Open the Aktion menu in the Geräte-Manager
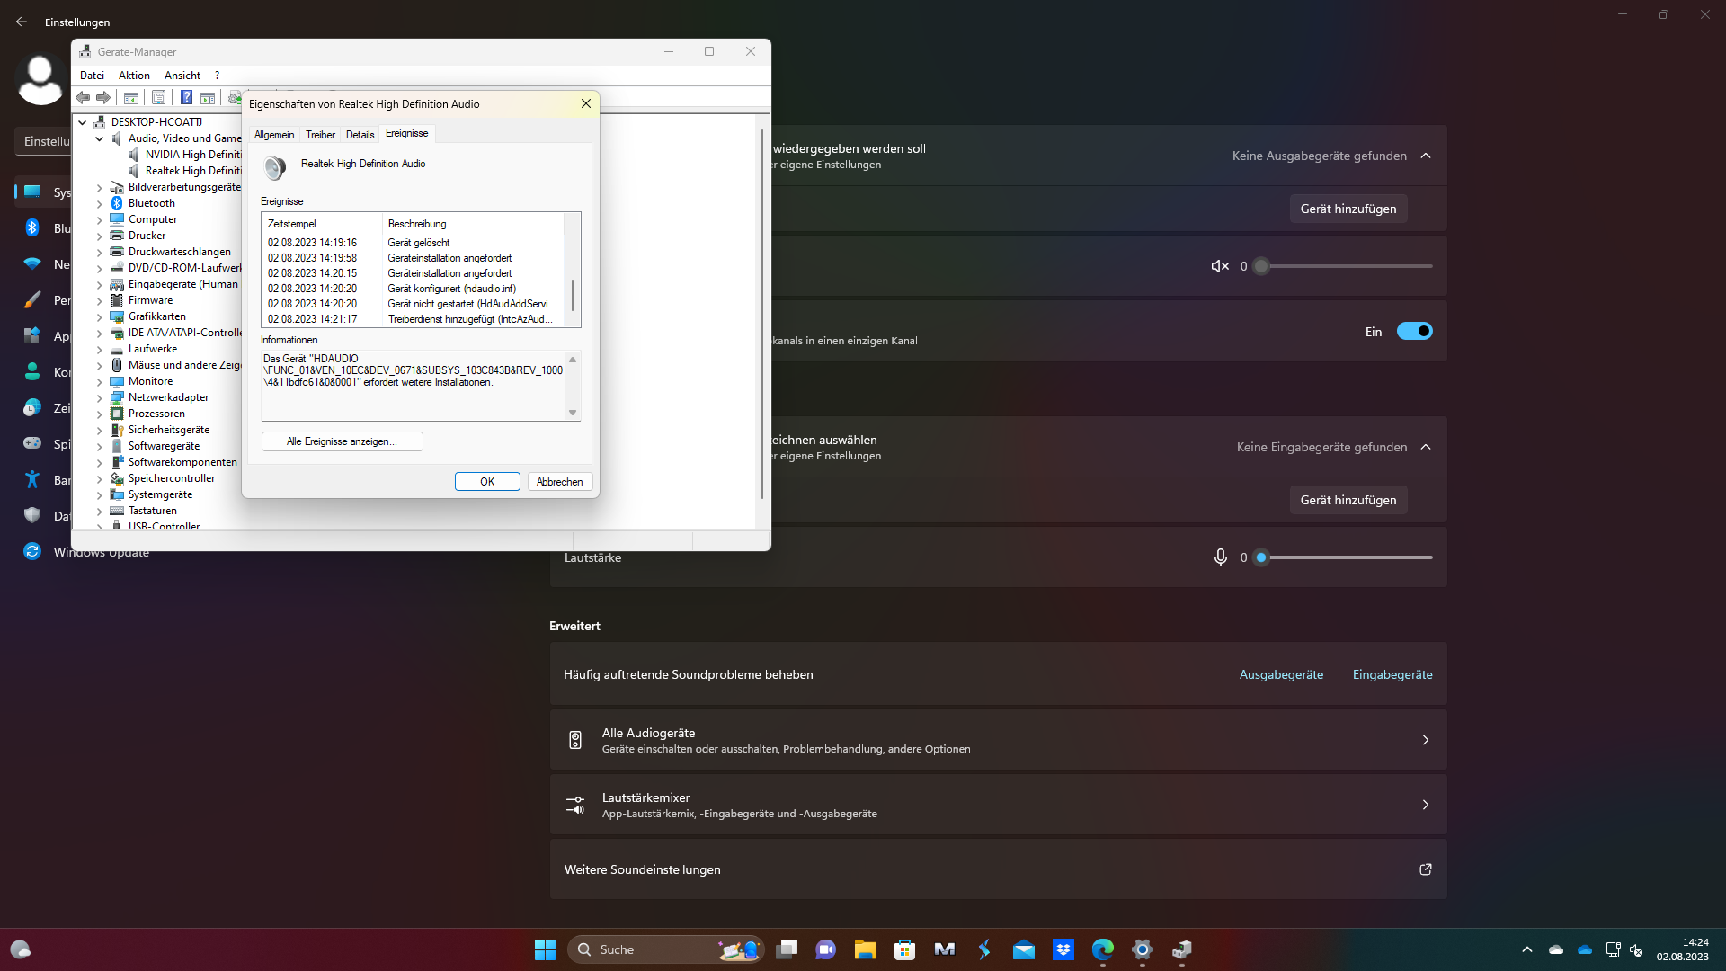Image resolution: width=1726 pixels, height=971 pixels. click(134, 76)
